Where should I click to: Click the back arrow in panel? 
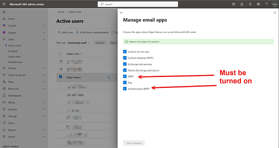click(x=122, y=13)
